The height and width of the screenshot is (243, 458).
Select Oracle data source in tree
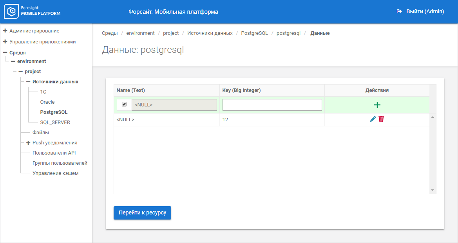tap(47, 102)
